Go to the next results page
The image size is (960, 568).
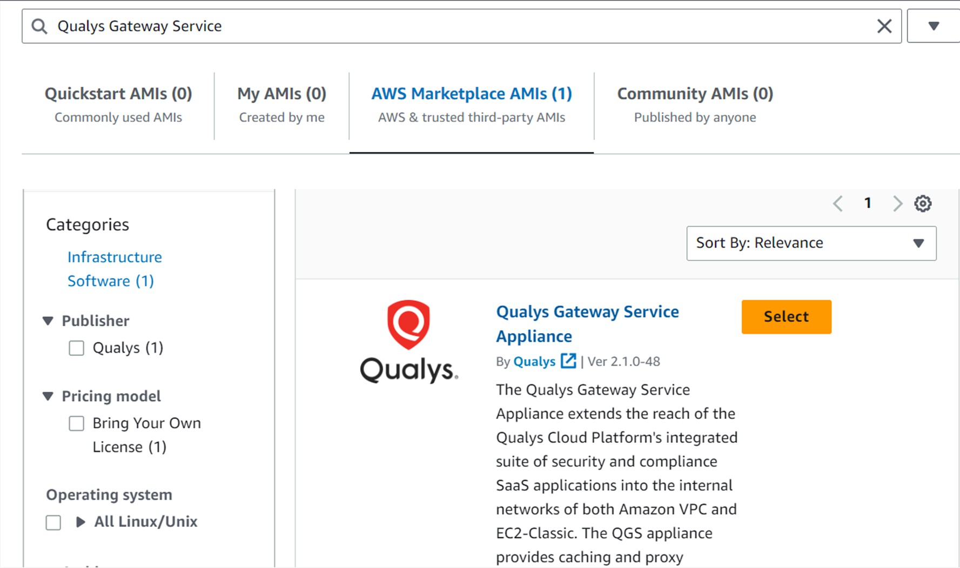tap(897, 204)
